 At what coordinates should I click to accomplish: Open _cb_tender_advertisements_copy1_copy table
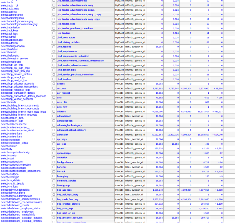click(x=79, y=14)
